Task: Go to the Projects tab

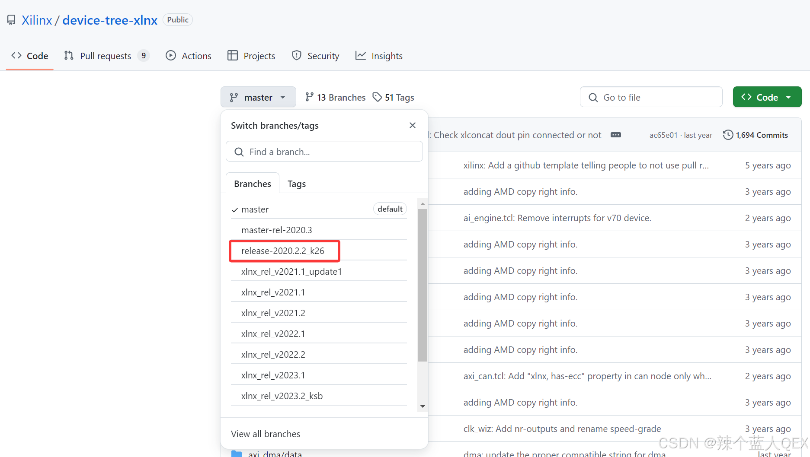Action: pos(251,56)
